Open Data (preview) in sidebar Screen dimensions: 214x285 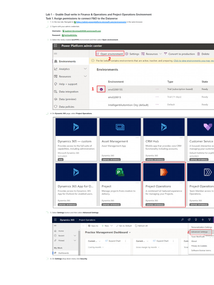coord(67,99)
